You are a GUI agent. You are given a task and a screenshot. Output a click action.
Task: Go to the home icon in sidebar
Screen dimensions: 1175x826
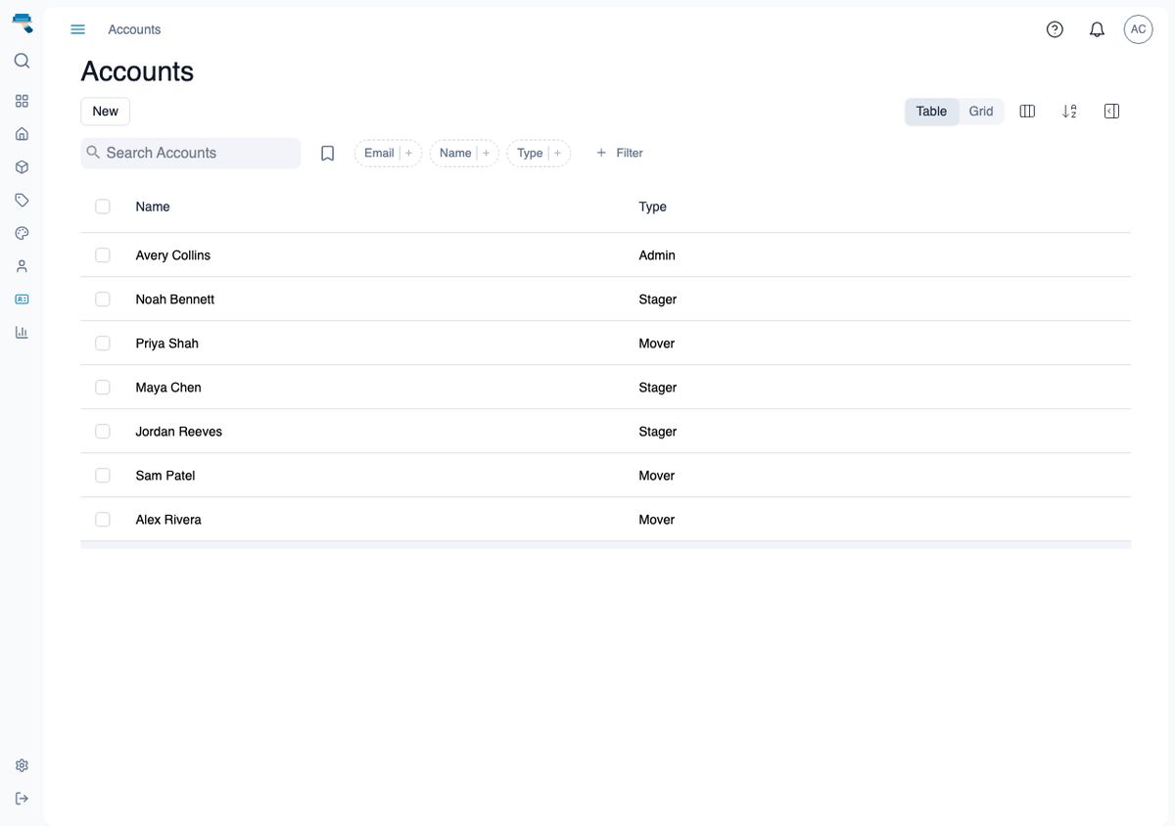click(x=22, y=134)
